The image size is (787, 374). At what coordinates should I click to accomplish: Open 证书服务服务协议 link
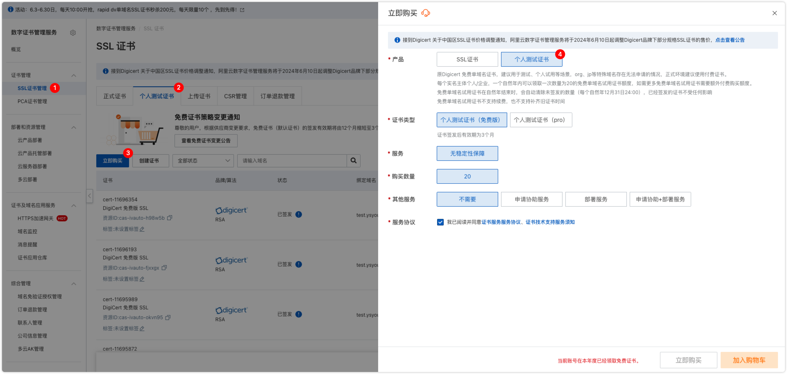click(x=501, y=222)
